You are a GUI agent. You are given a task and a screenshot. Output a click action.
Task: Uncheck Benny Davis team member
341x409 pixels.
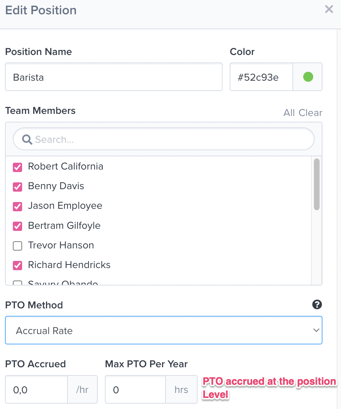coord(17,186)
